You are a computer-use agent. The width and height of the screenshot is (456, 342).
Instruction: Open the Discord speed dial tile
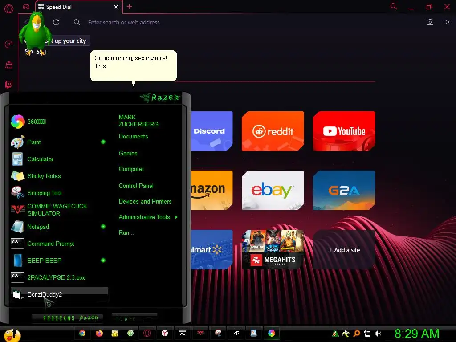pos(212,131)
